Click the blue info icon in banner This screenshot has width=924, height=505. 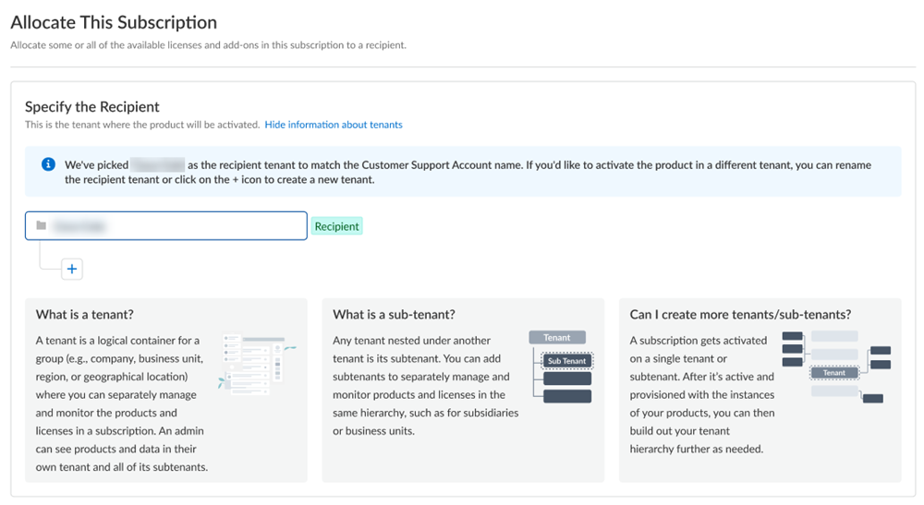click(48, 165)
